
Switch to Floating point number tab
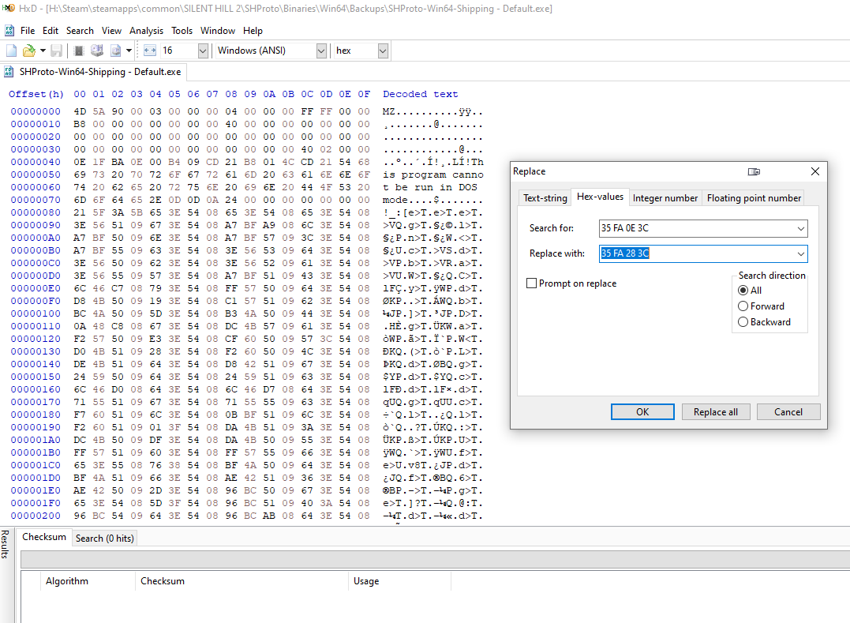click(x=754, y=198)
